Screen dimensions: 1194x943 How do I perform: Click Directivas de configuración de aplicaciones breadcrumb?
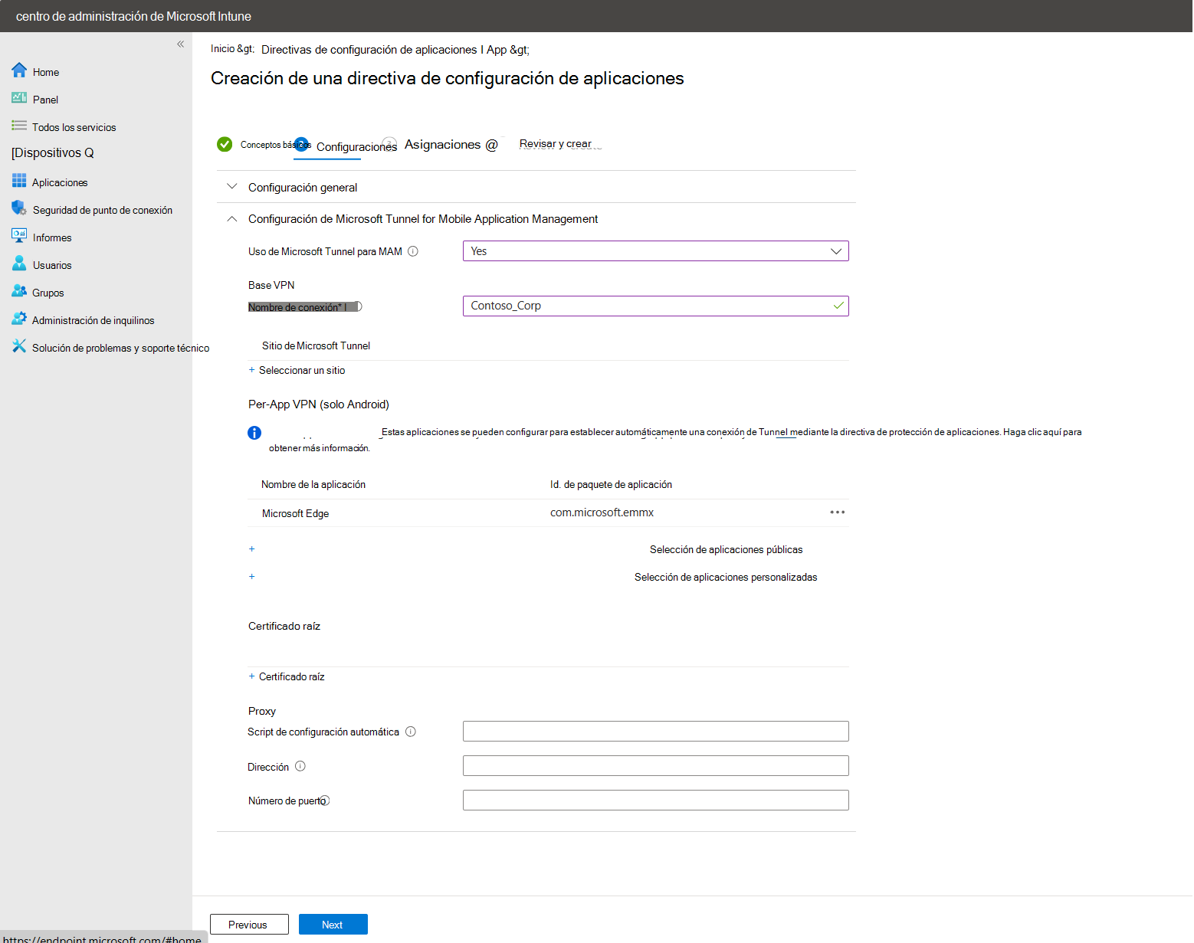[x=369, y=50]
